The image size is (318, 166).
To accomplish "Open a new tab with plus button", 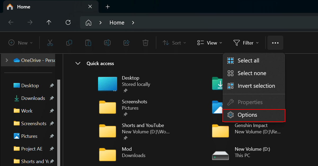I will [x=108, y=7].
